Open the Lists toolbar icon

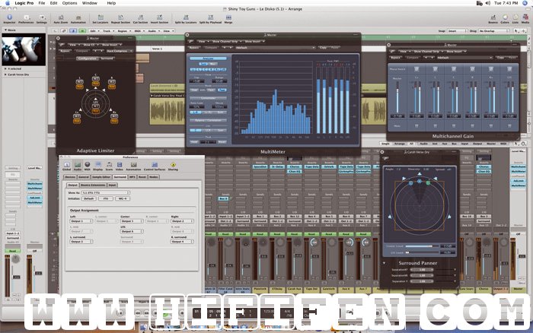point(515,17)
